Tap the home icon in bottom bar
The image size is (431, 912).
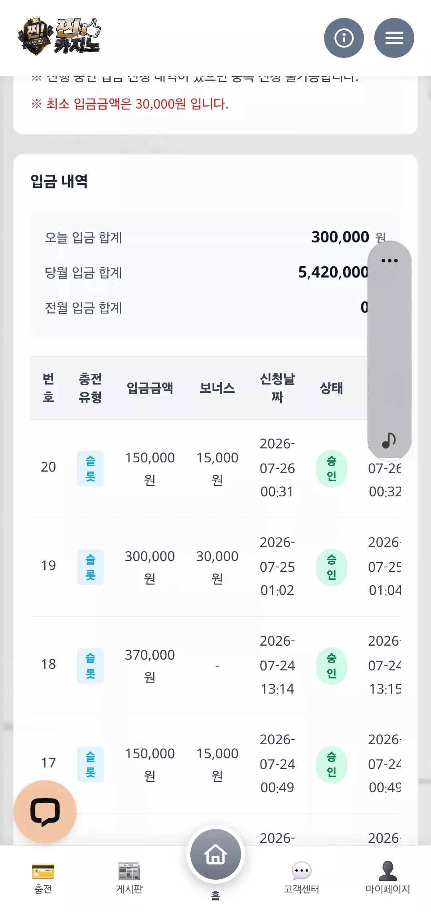215,854
